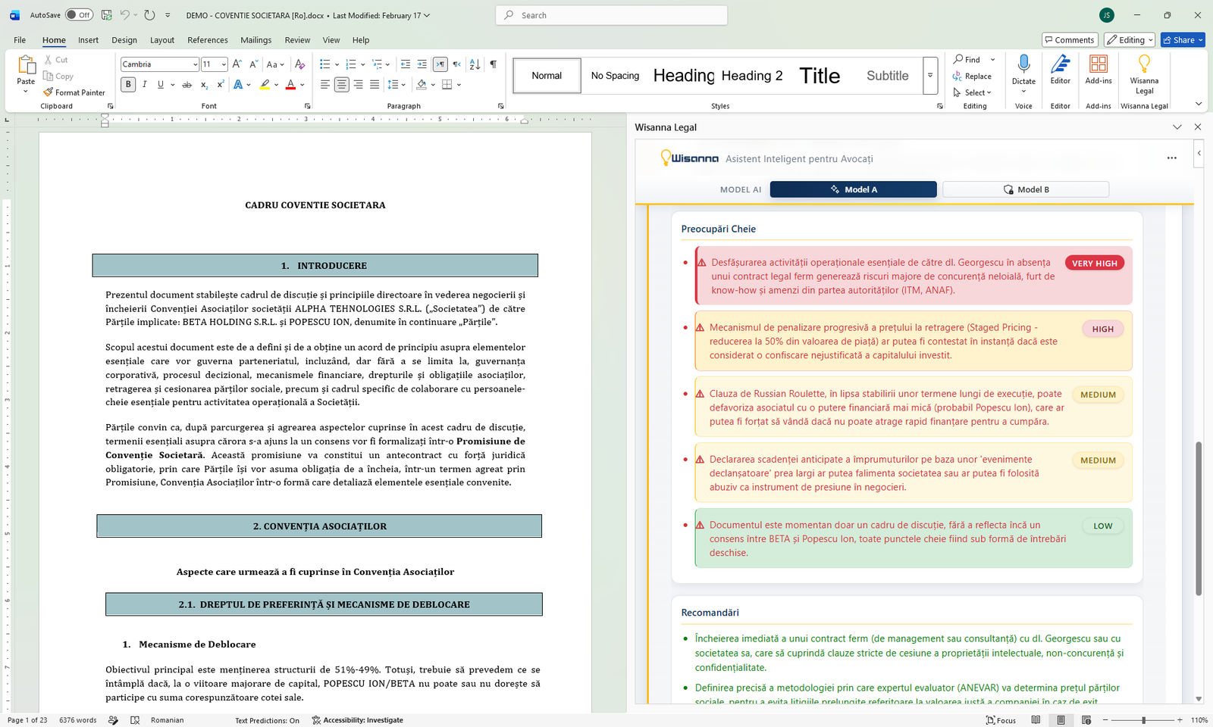This screenshot has height=727, width=1213.
Task: Open the bullets list dropdown
Action: [337, 64]
